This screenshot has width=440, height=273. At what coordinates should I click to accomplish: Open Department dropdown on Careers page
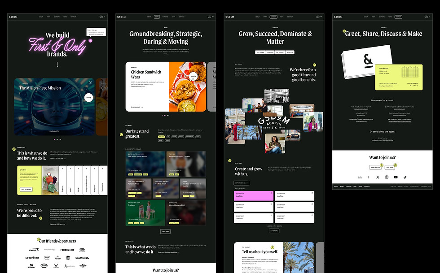coord(242,183)
